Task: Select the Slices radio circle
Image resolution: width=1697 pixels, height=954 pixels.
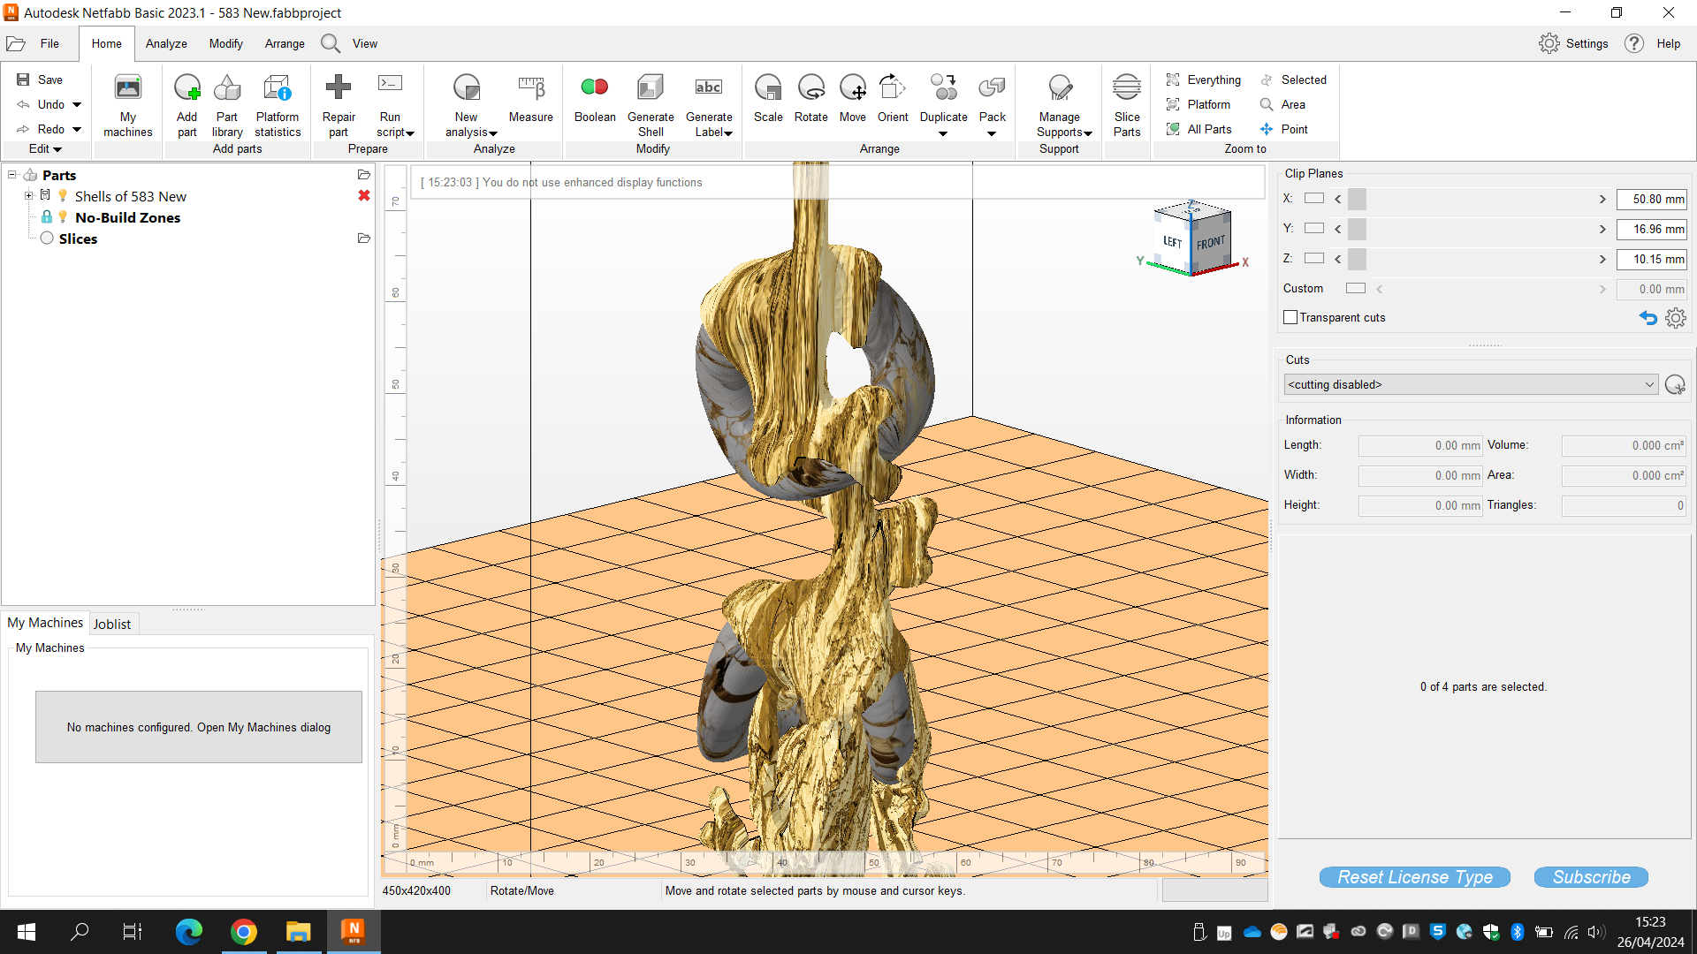Action: (47, 238)
